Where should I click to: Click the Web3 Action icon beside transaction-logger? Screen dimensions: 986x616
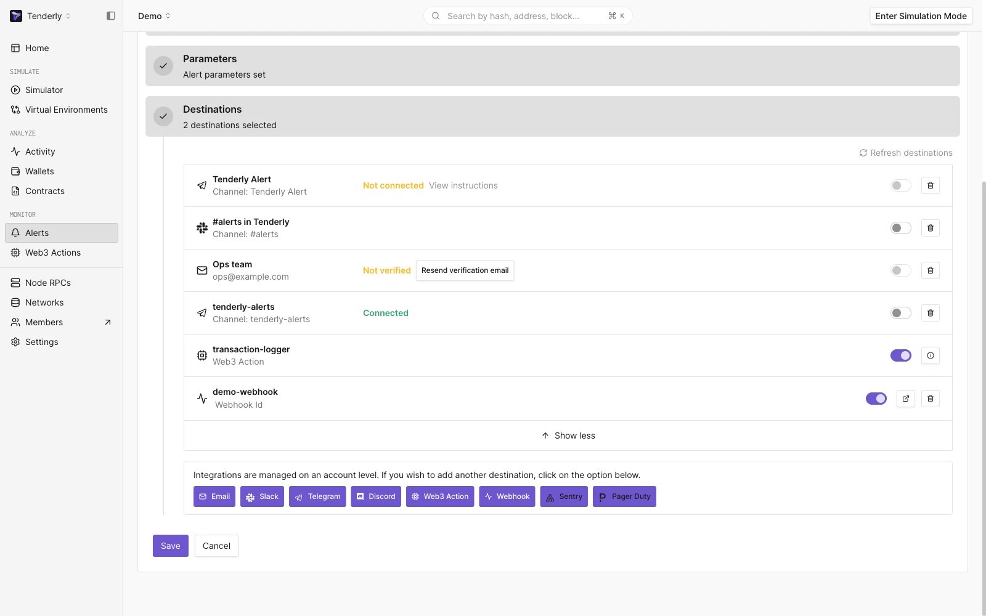click(x=202, y=355)
